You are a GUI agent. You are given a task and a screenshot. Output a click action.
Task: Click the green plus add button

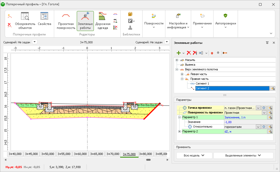[x=179, y=53]
